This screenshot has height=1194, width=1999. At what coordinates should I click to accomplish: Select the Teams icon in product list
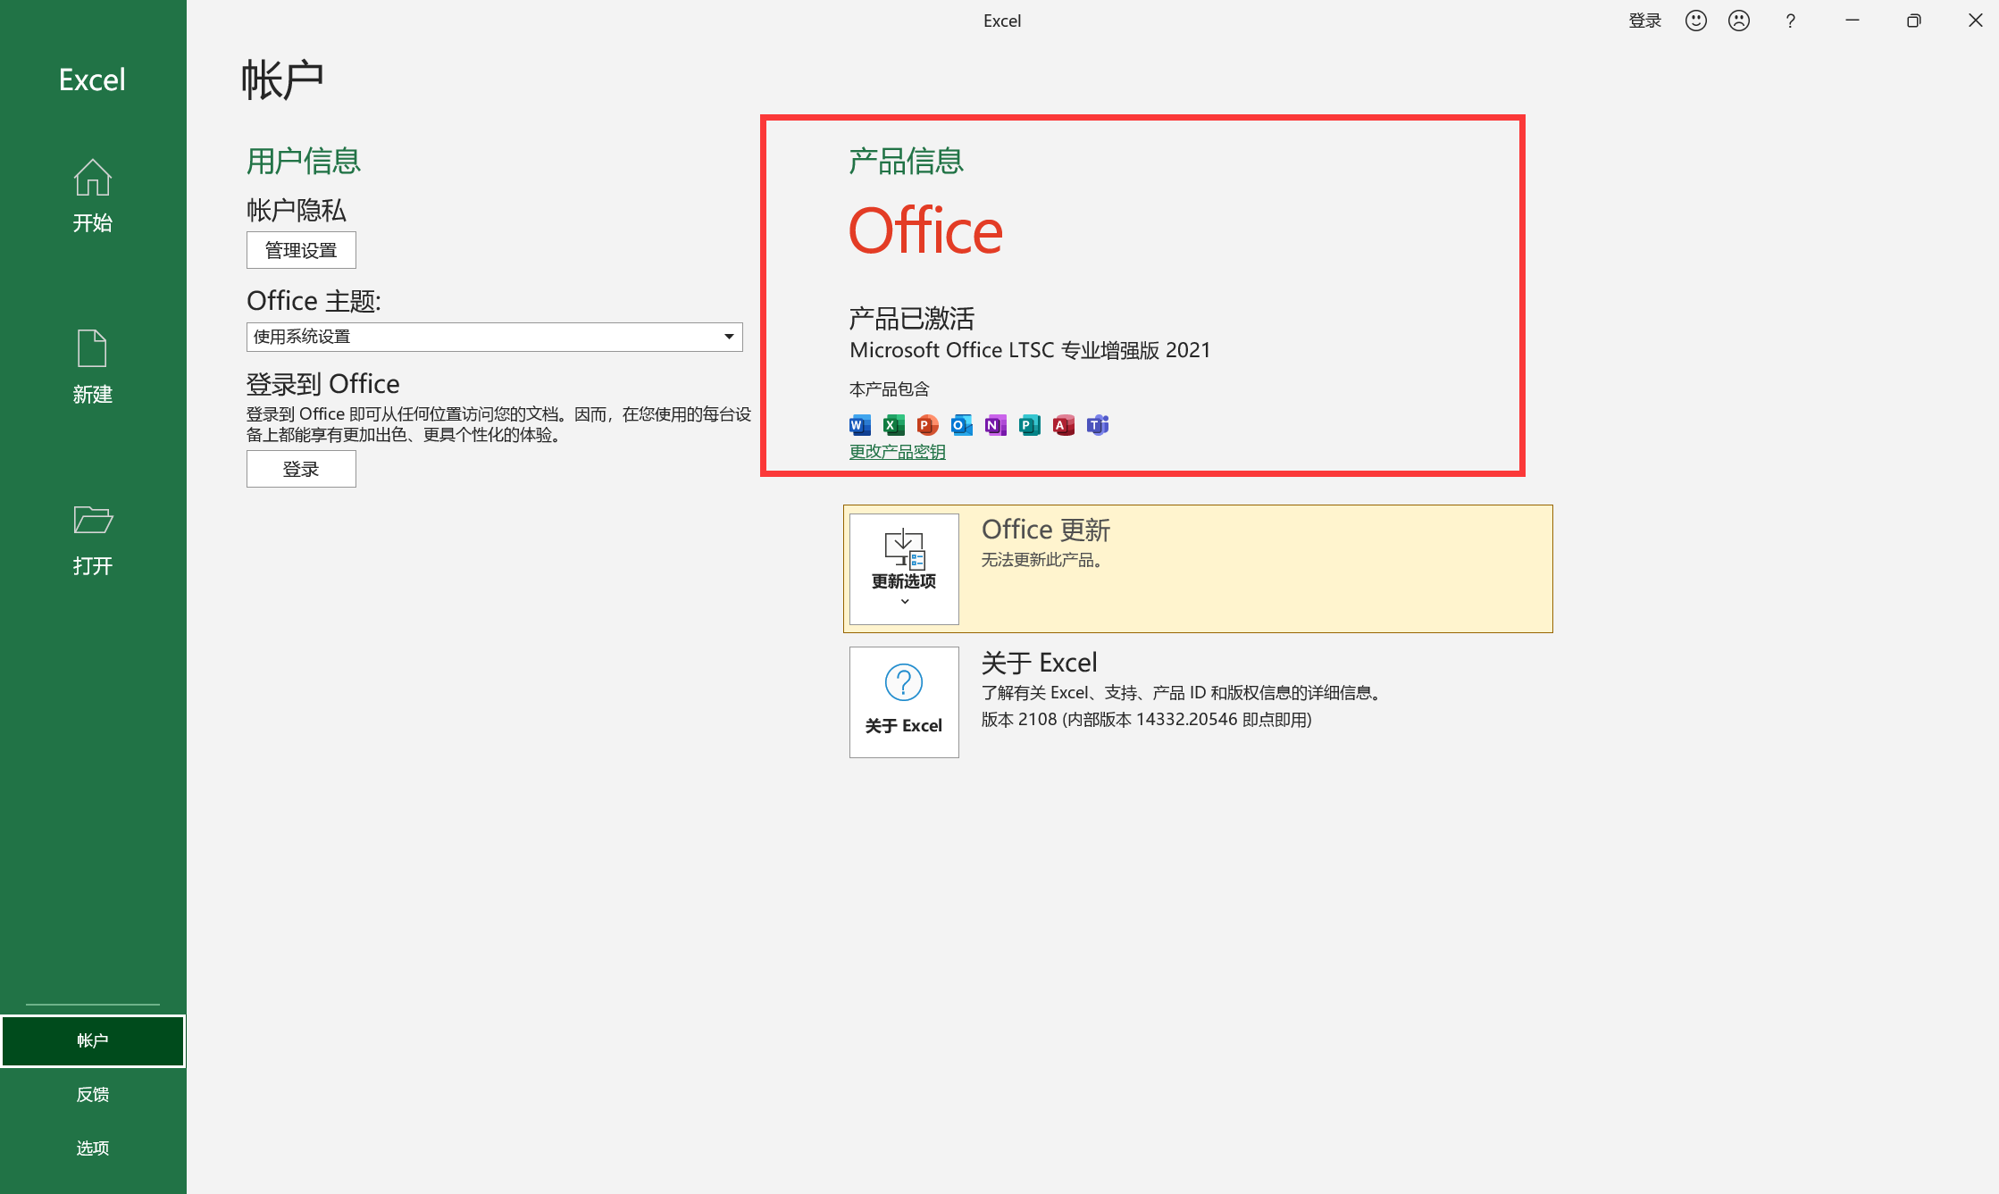(x=1098, y=425)
